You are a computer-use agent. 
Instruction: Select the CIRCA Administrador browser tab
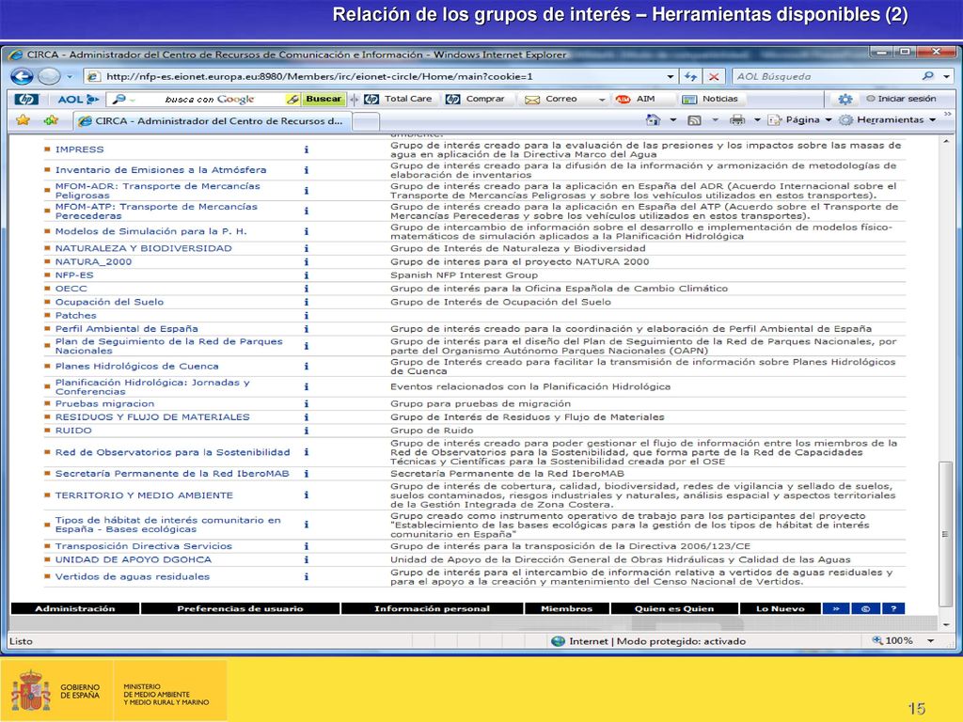pyautogui.click(x=212, y=121)
